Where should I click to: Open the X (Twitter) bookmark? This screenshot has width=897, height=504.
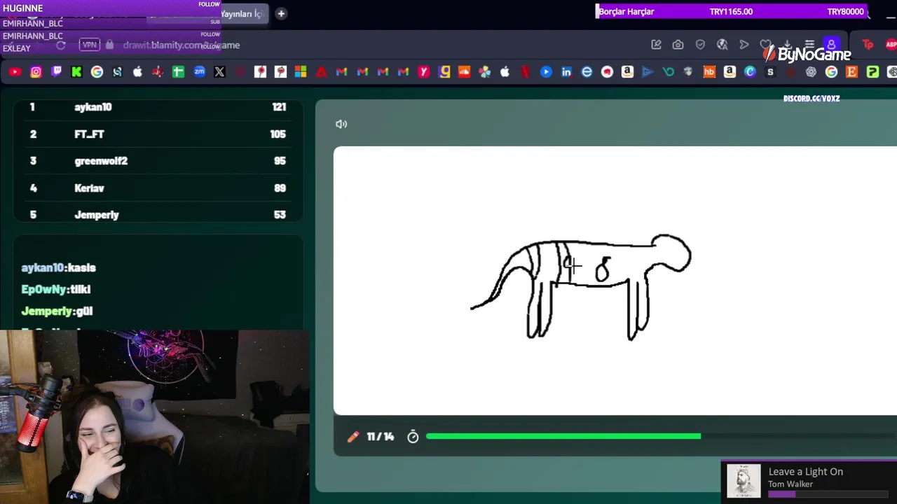click(219, 71)
